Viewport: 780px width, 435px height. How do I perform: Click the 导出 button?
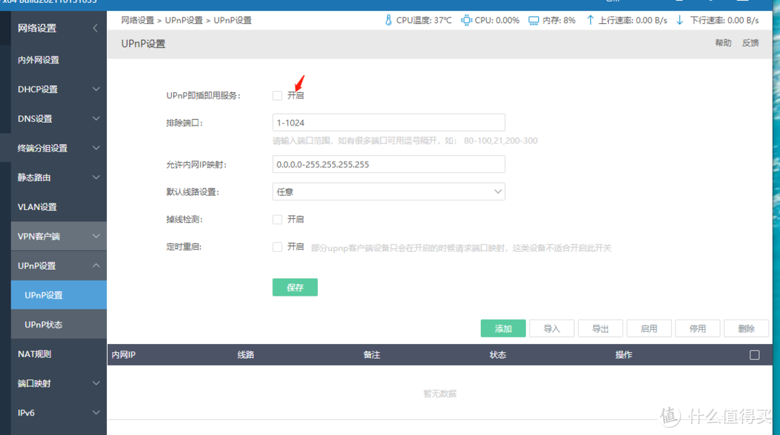tap(600, 328)
